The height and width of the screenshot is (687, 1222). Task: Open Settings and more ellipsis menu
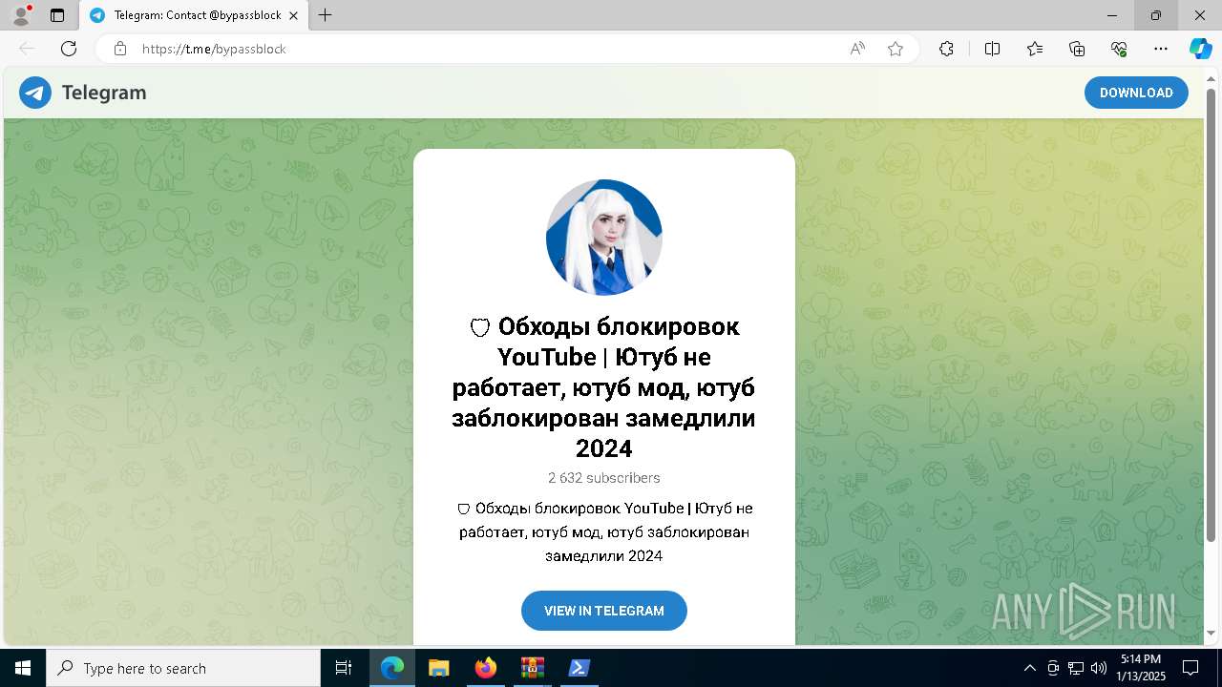coord(1161,49)
